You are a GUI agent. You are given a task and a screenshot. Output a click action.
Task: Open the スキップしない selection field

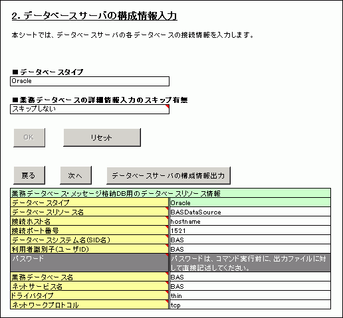pyautogui.click(x=90, y=110)
